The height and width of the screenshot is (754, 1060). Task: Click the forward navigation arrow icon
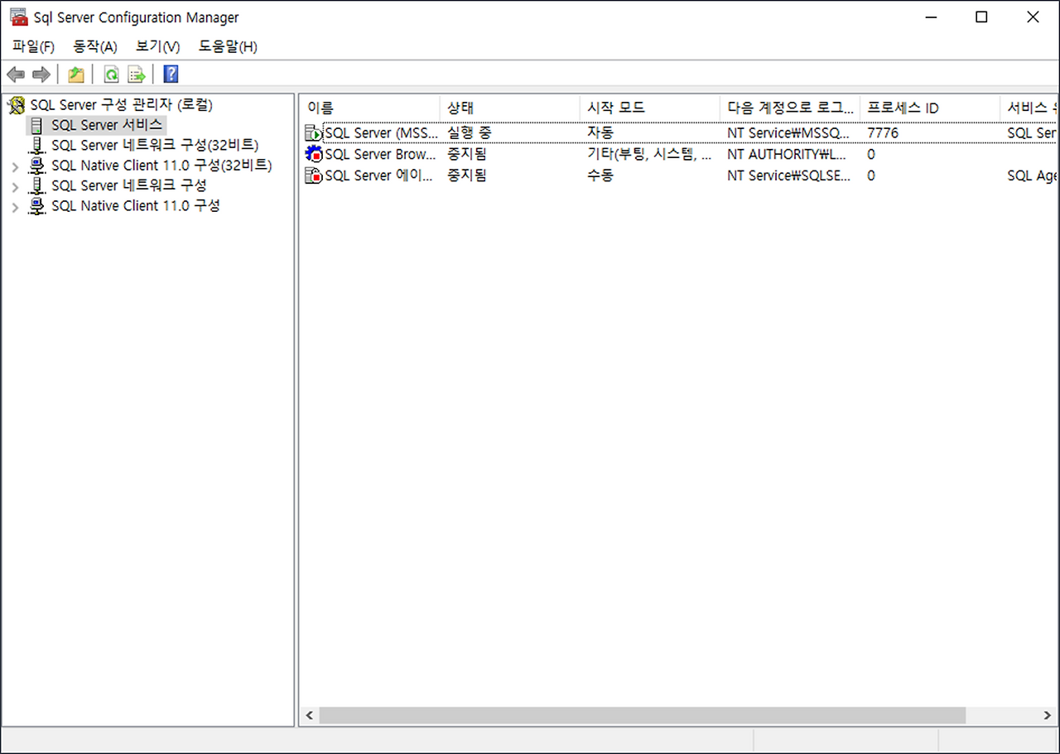pos(40,74)
